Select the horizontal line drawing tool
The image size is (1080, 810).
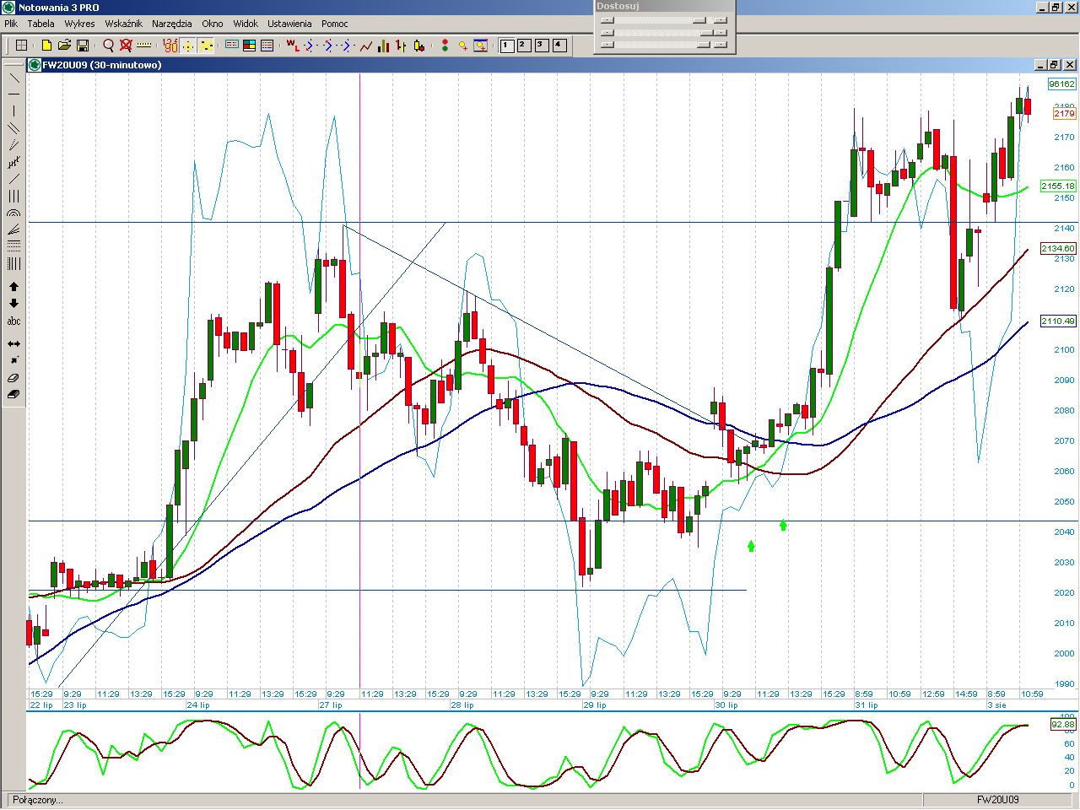(13, 94)
